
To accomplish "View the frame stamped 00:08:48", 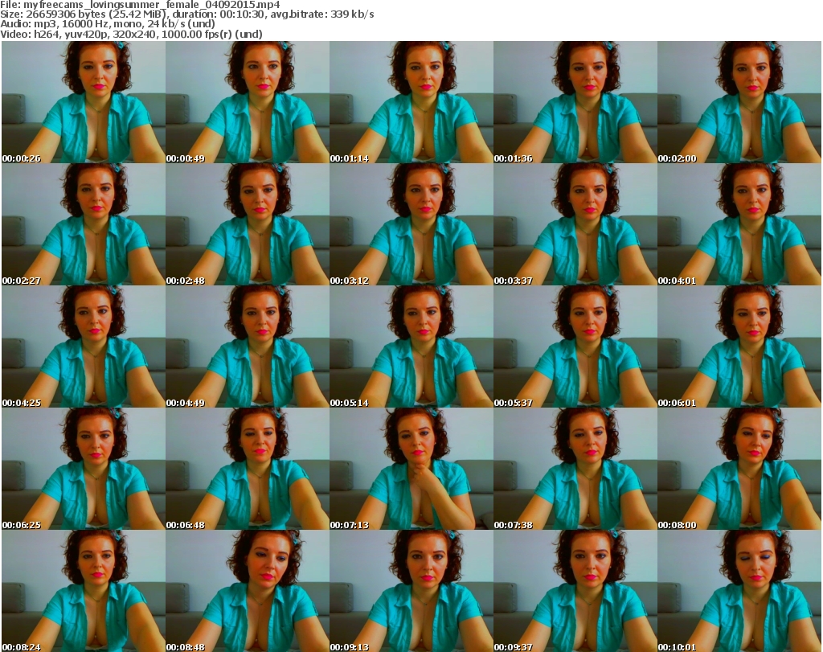I will pos(248,591).
